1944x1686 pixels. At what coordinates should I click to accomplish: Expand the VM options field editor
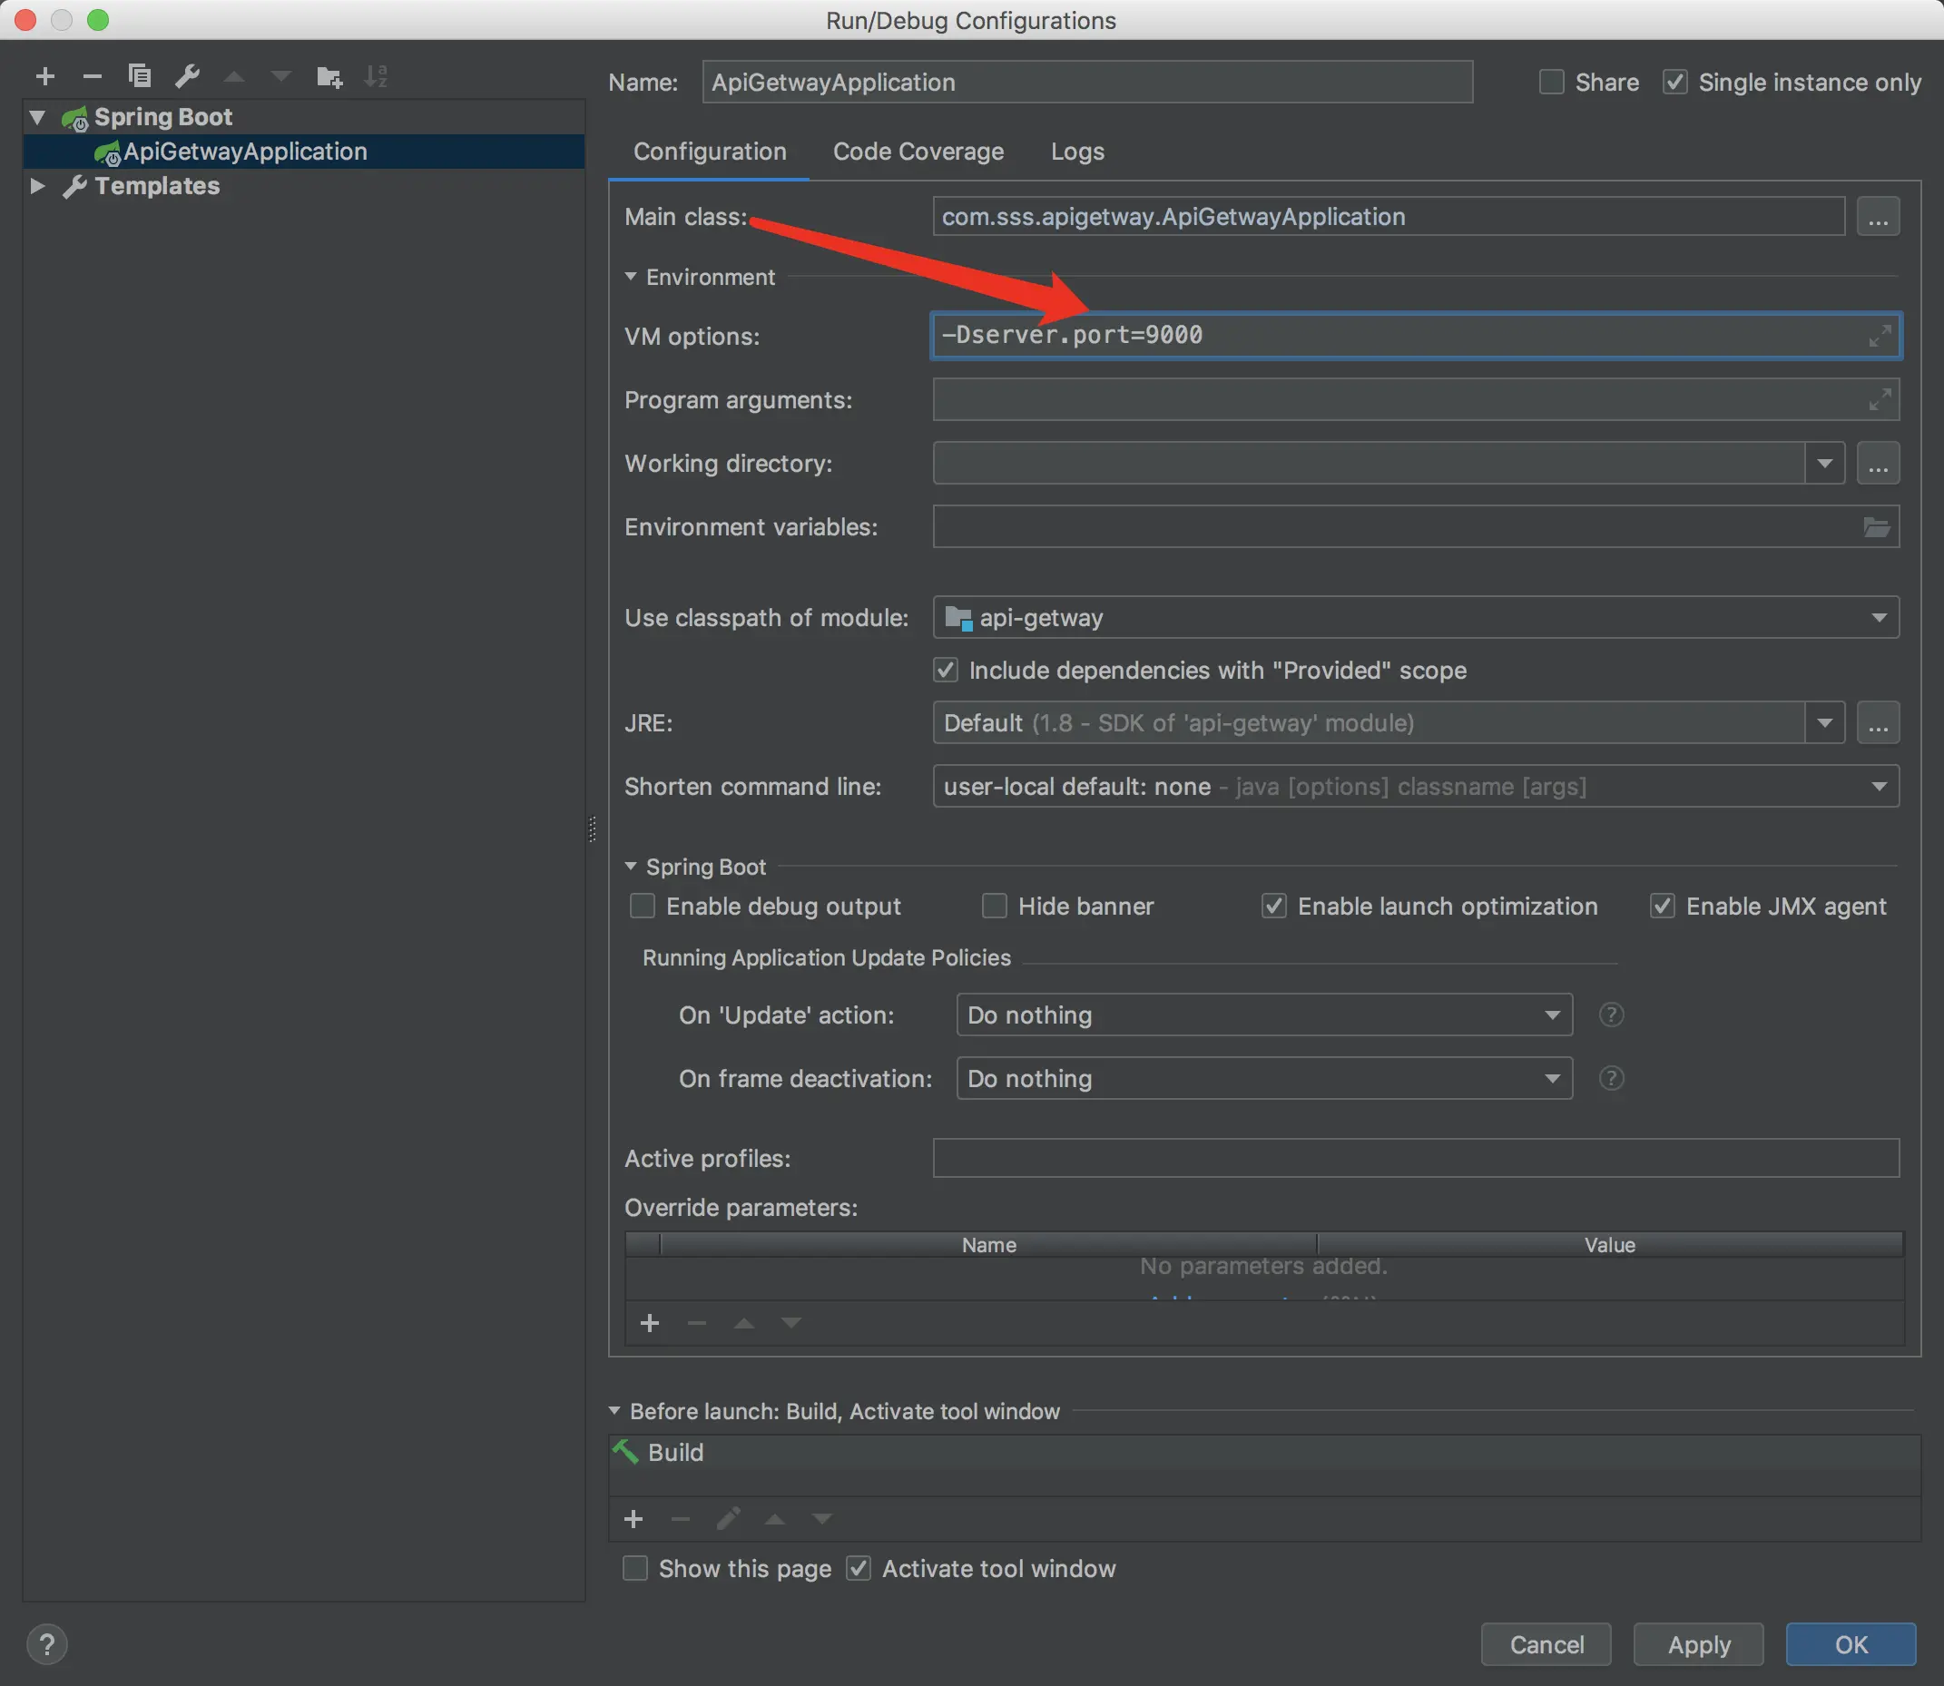point(1879,336)
